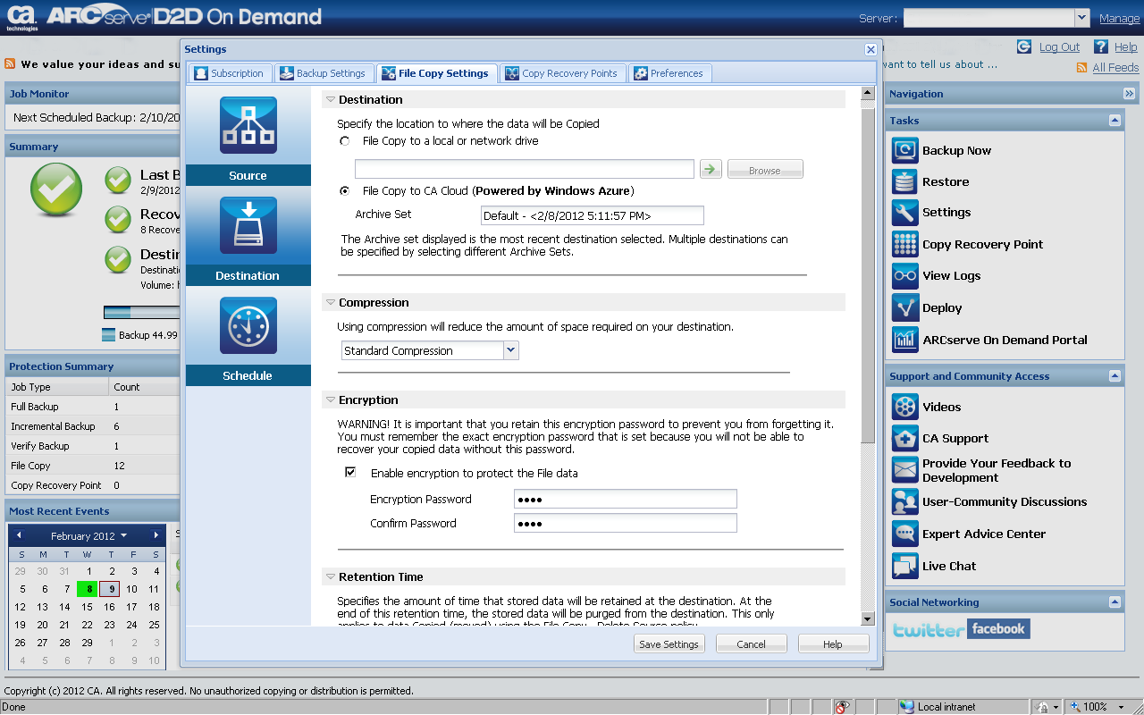Open User-Community Discussions icon
This screenshot has width=1144, height=715.
(905, 502)
